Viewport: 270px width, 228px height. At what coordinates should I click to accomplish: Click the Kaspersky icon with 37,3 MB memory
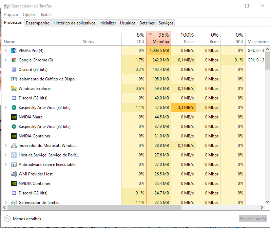click(x=14, y=127)
